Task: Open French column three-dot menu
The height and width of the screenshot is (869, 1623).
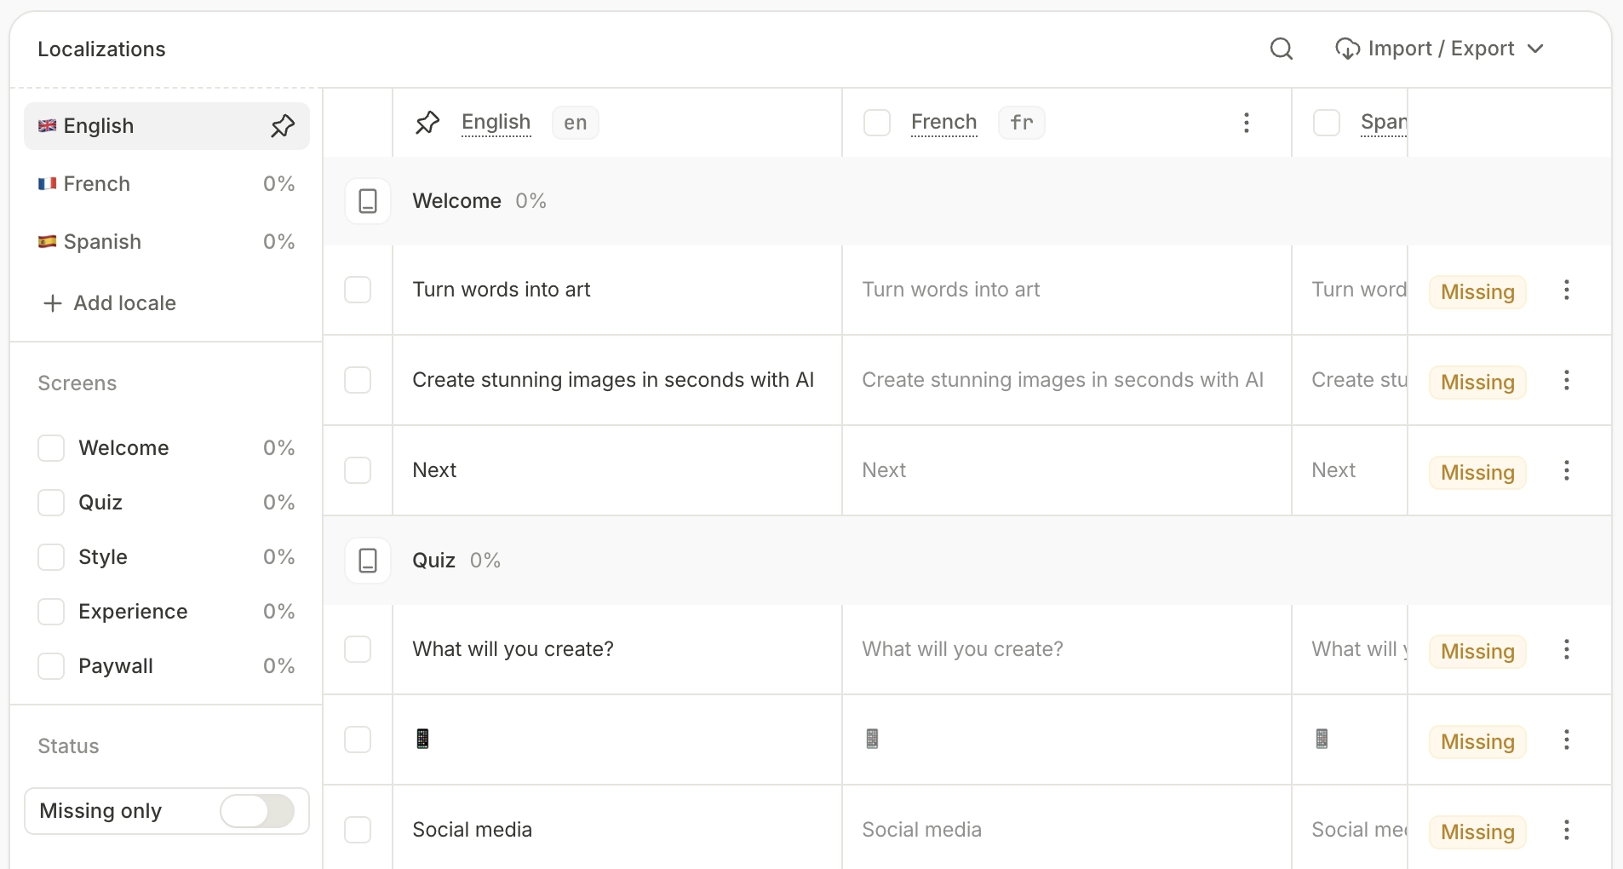Action: (1247, 123)
